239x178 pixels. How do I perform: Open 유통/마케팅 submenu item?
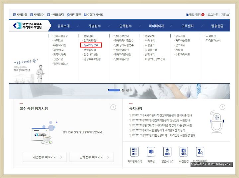pos(60,45)
